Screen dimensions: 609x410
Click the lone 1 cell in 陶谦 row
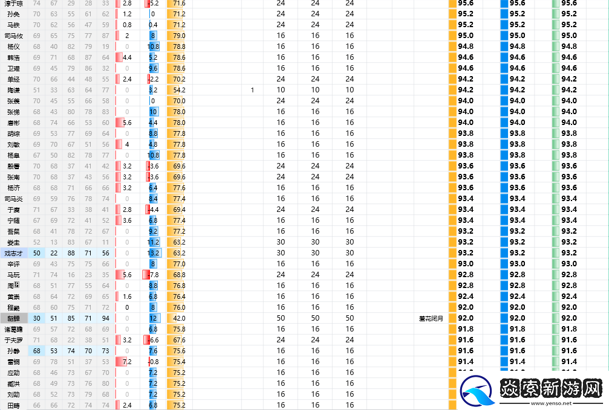(x=252, y=90)
